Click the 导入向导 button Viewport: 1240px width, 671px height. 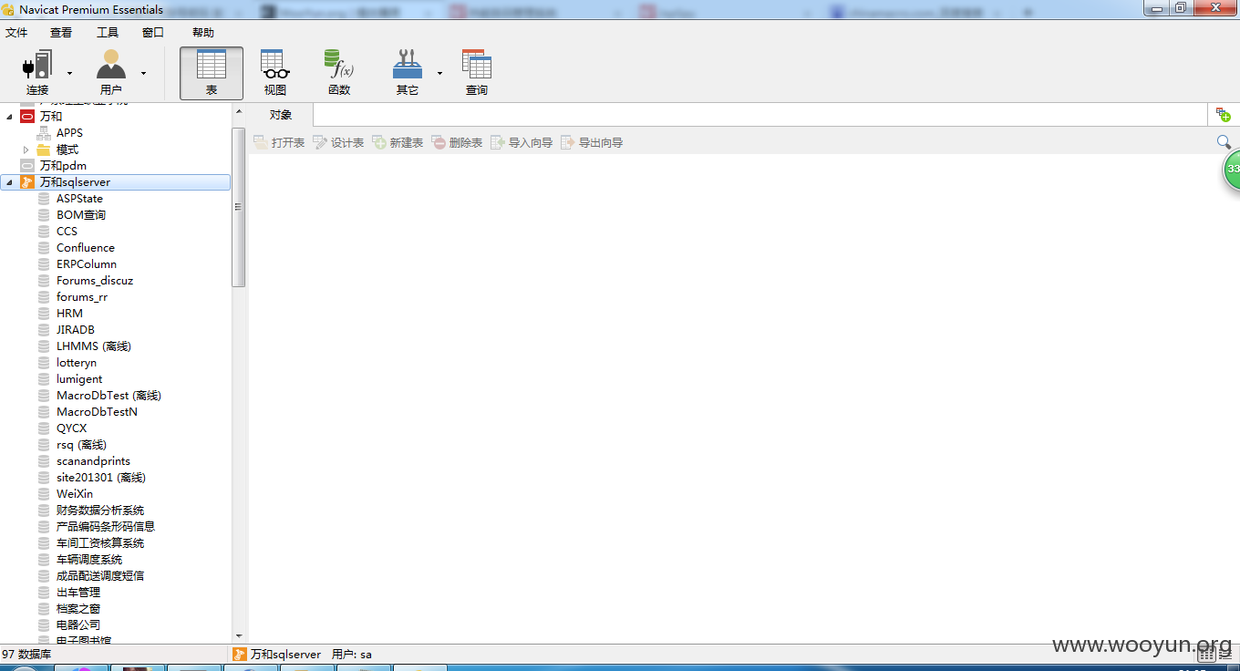[x=522, y=142]
